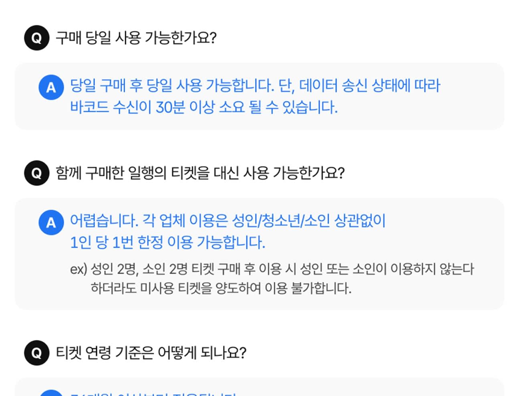Click the A icon beside 어렵습니다 answer
The width and height of the screenshot is (519, 396).
click(51, 222)
